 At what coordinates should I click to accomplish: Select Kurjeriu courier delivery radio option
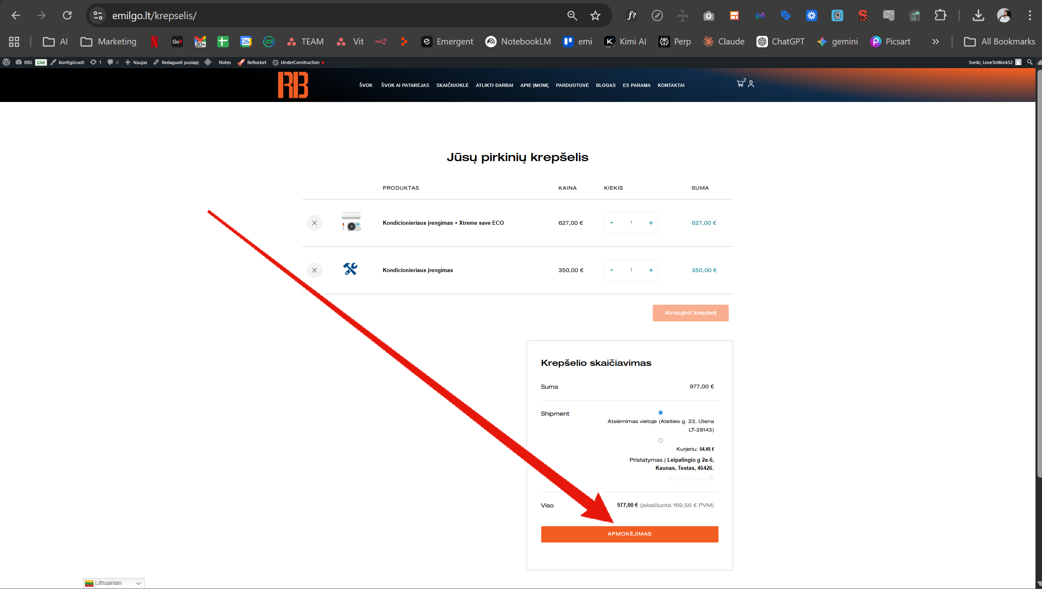[660, 440]
